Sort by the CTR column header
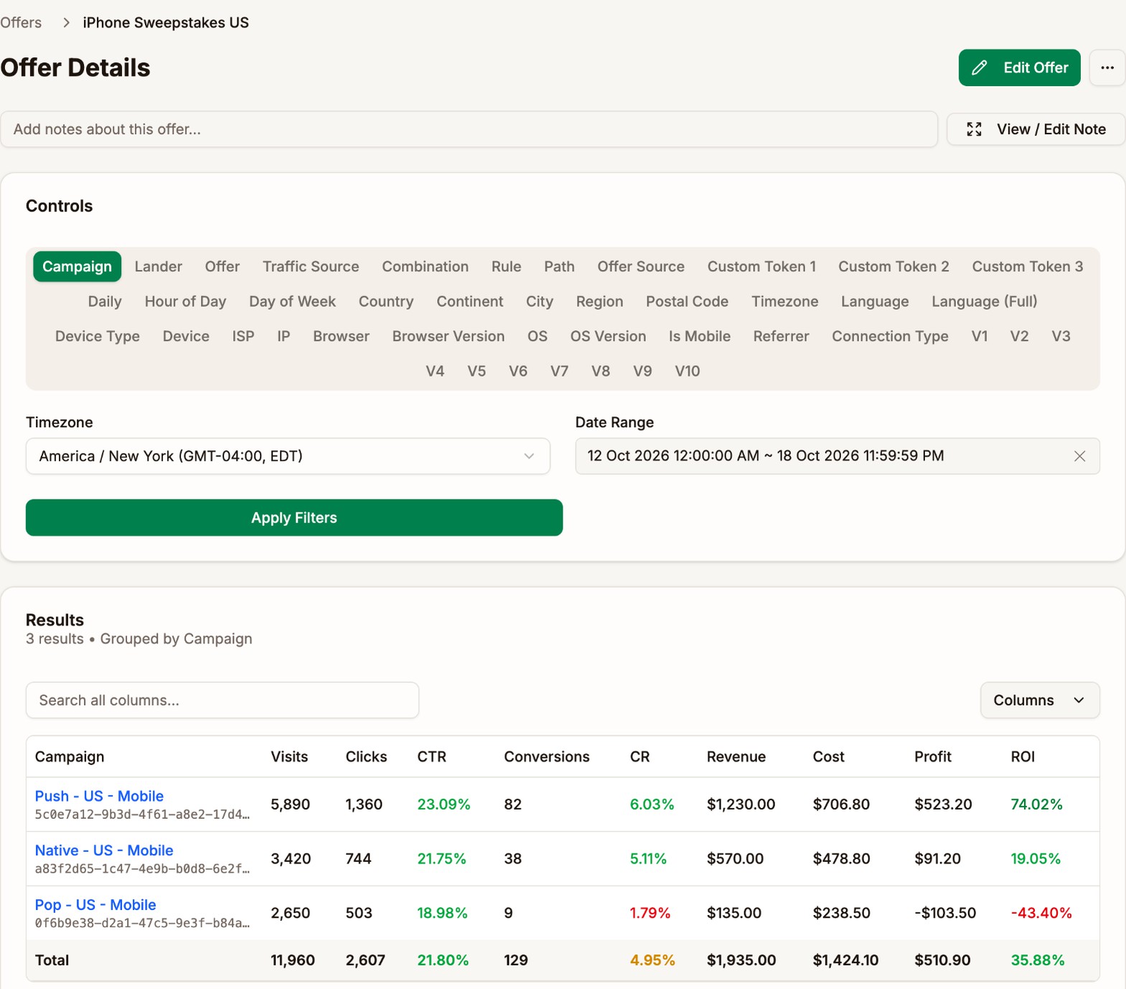 [x=431, y=756]
